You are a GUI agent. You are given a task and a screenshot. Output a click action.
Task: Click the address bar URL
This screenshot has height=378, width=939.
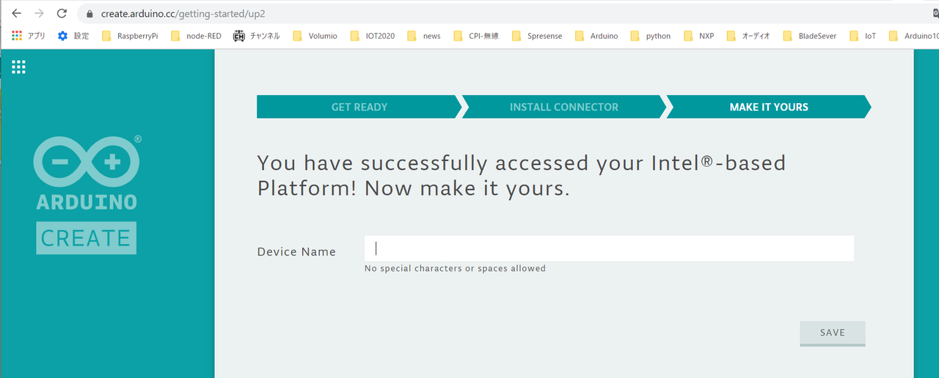pyautogui.click(x=183, y=14)
